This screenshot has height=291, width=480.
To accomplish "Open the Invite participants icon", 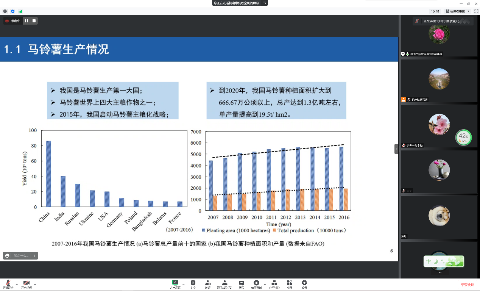I will (208, 283).
